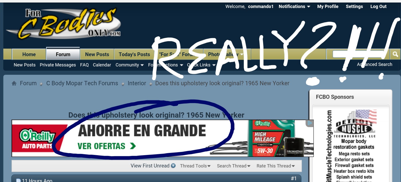Screen dimensions: 401x182
Task: Switch to the Home tab
Action: pos(29,54)
